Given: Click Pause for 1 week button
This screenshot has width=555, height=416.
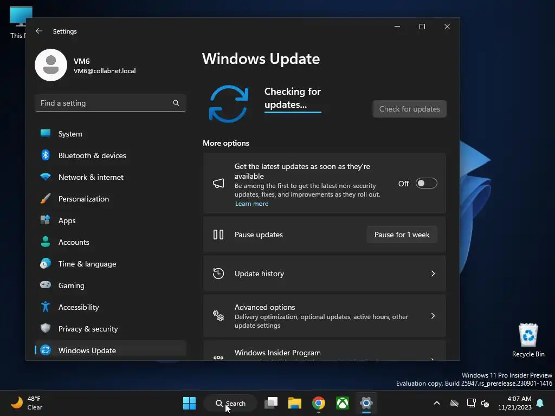Looking at the screenshot, I should click(402, 235).
